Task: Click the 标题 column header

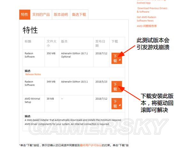Action: point(28,41)
